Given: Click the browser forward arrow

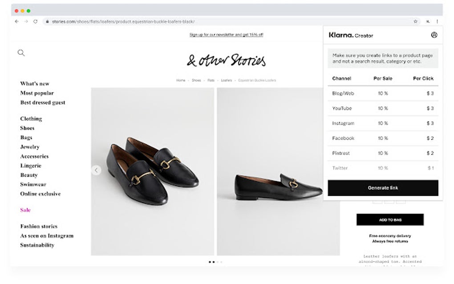Looking at the screenshot, I should (26, 21).
